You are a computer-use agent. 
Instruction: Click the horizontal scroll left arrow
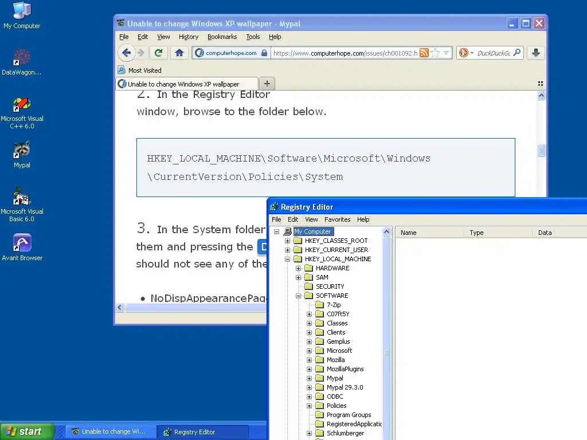119,308
